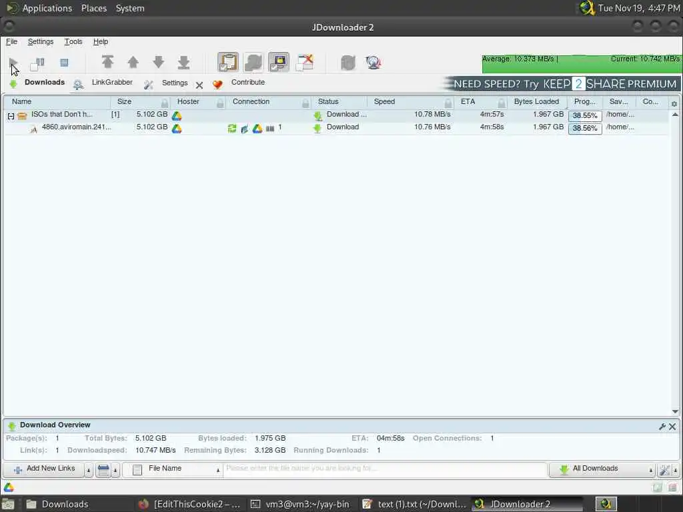Open the Applications menu in top panel

[x=39, y=8]
